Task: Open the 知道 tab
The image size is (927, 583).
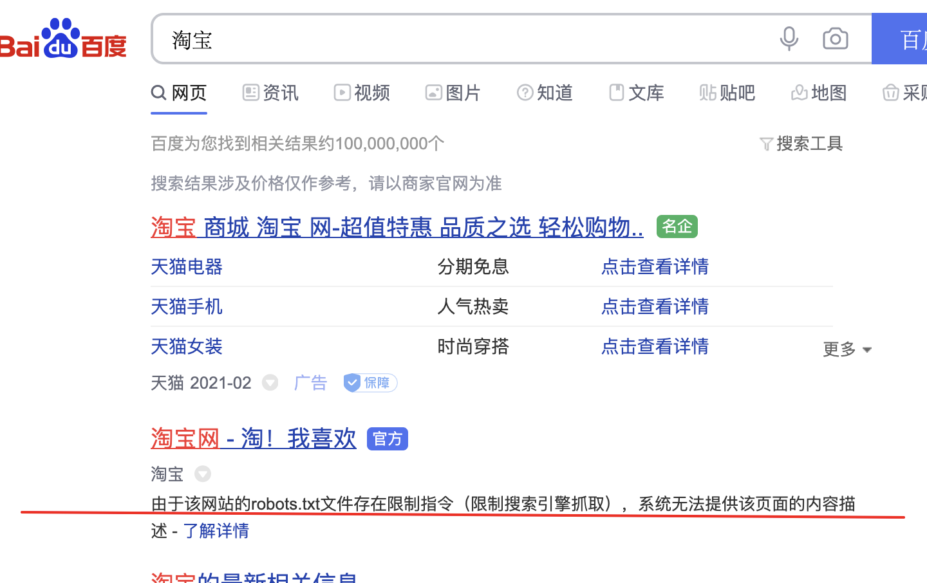Action: tap(545, 93)
